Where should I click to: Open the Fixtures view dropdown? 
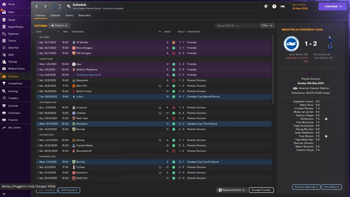coord(59,25)
